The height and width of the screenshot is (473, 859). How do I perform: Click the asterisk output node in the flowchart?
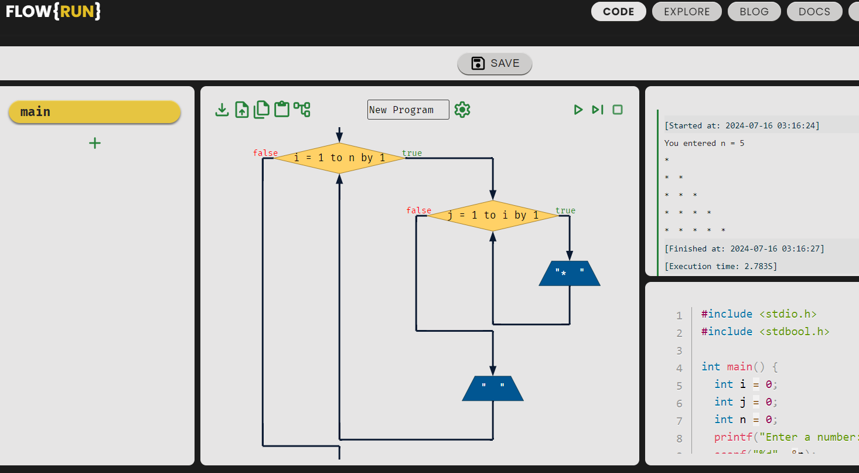point(569,272)
